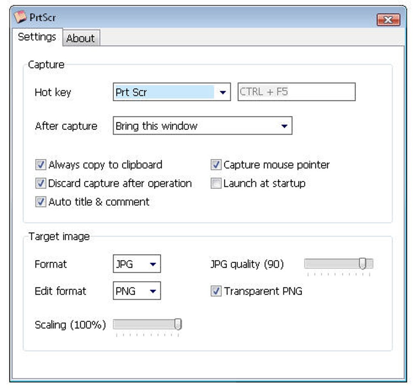Open the Format JPG dropdown
Viewport: 413px width, 390px height.
click(137, 264)
